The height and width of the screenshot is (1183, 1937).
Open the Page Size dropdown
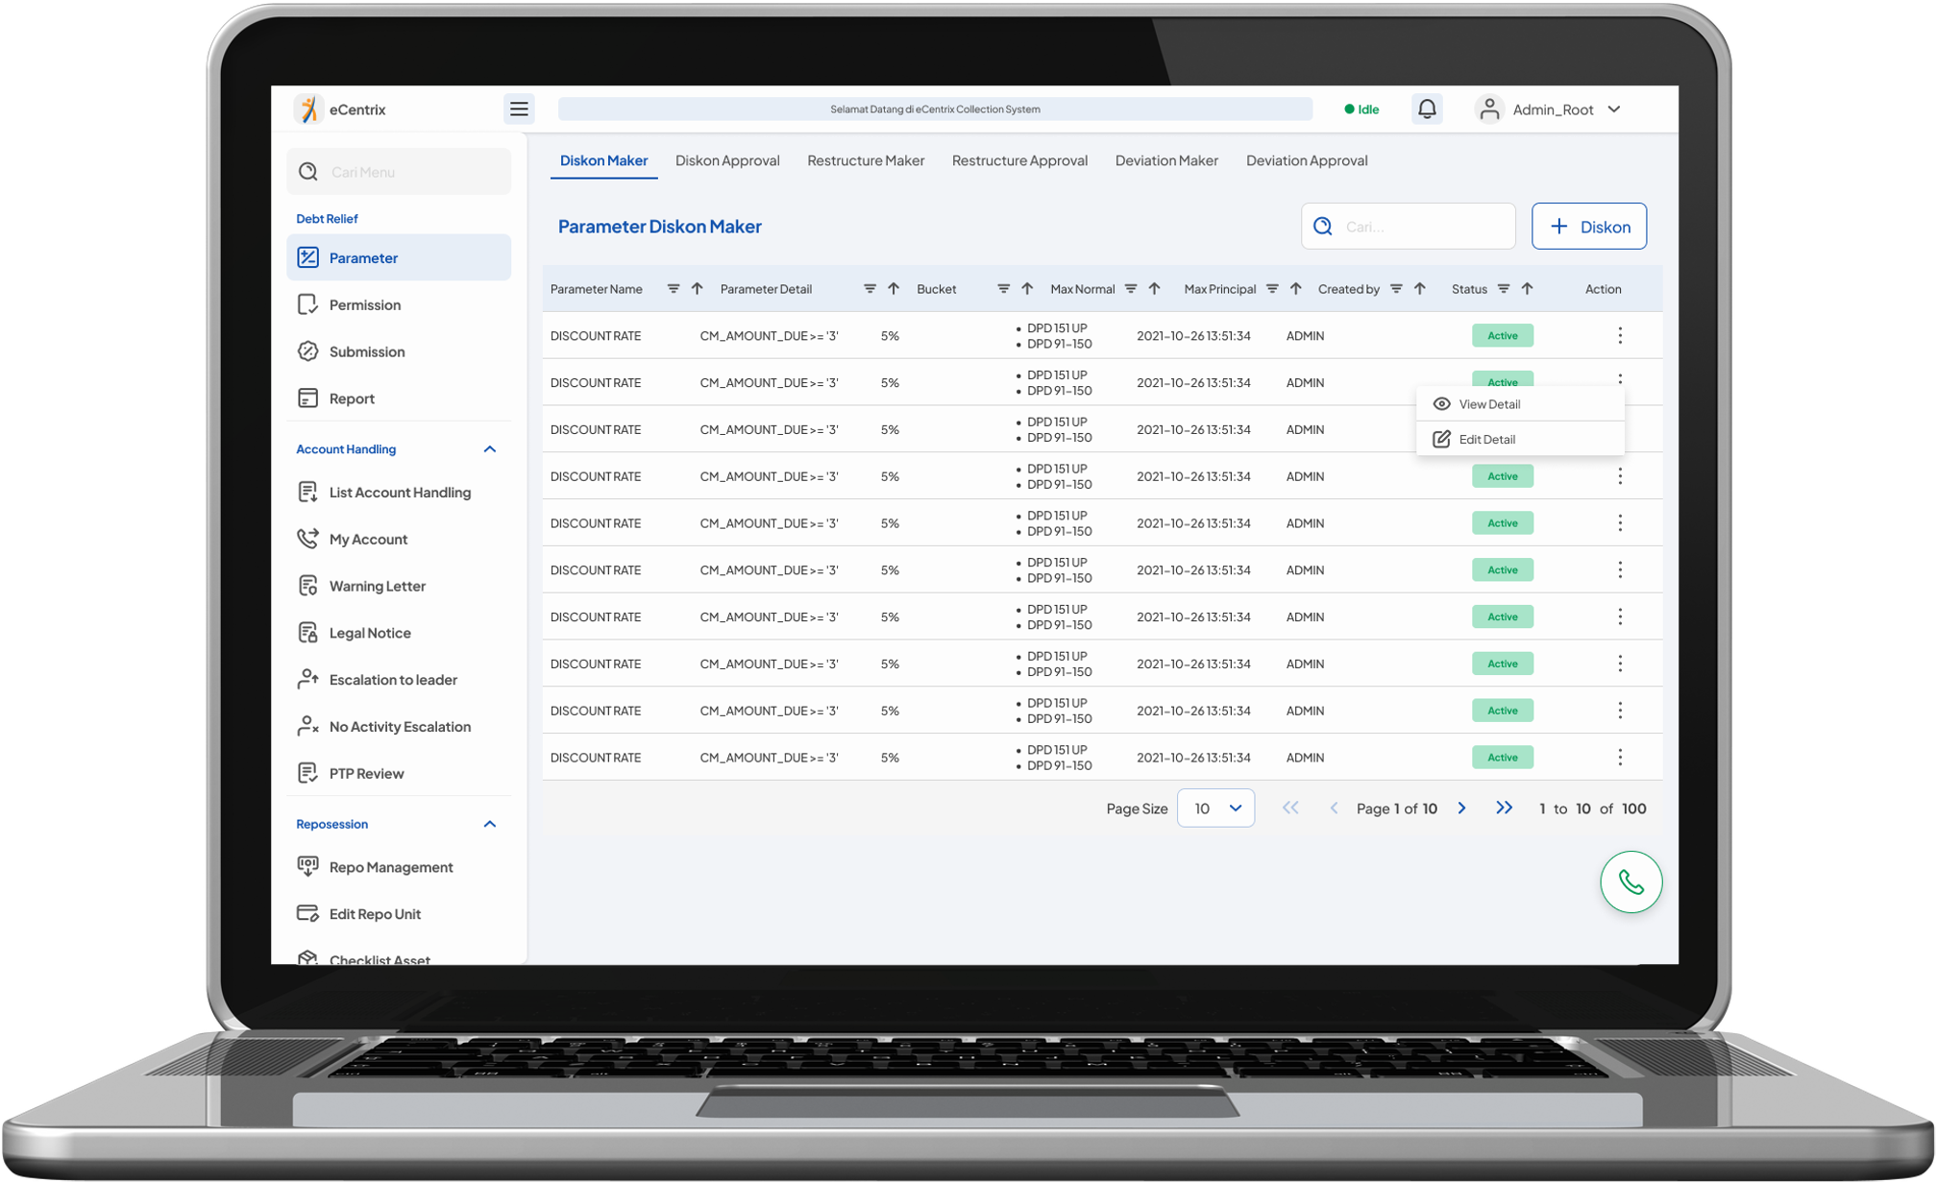click(1215, 809)
